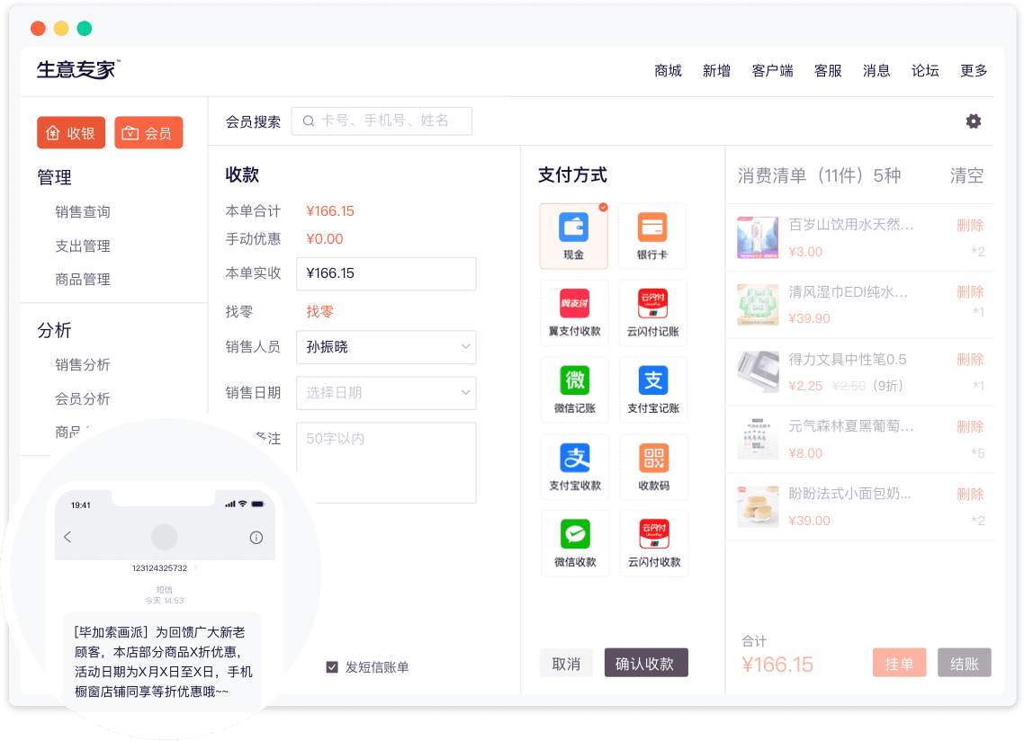The height and width of the screenshot is (741, 1024).
Task: Select the 现金 cash payment icon
Action: click(574, 236)
